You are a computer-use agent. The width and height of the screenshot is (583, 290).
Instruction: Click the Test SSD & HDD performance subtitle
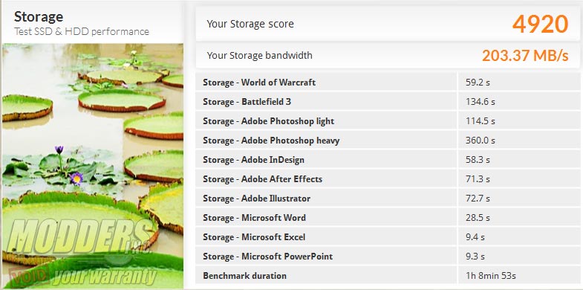click(x=82, y=32)
